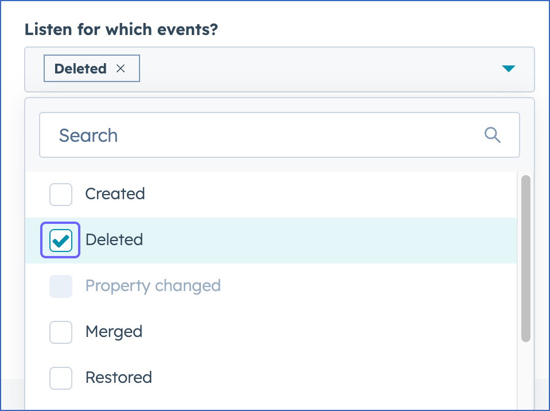
Task: Check the Restored checkbox
Action: click(x=60, y=378)
